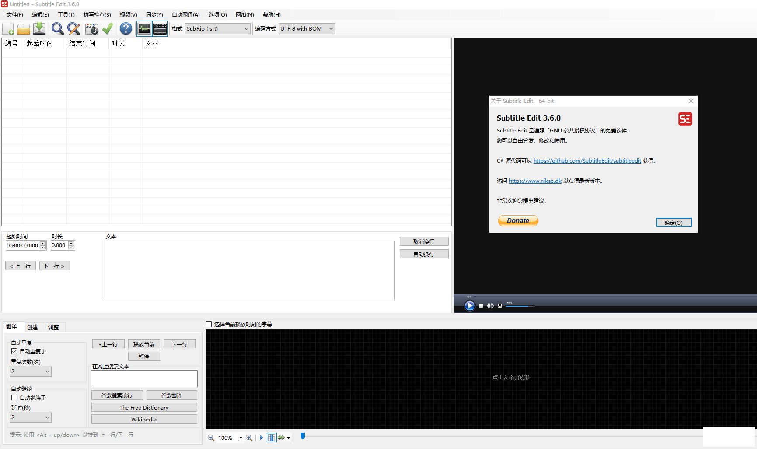The width and height of the screenshot is (757, 449).
Task: Open the 自动翻译(A) menu
Action: click(x=185, y=15)
